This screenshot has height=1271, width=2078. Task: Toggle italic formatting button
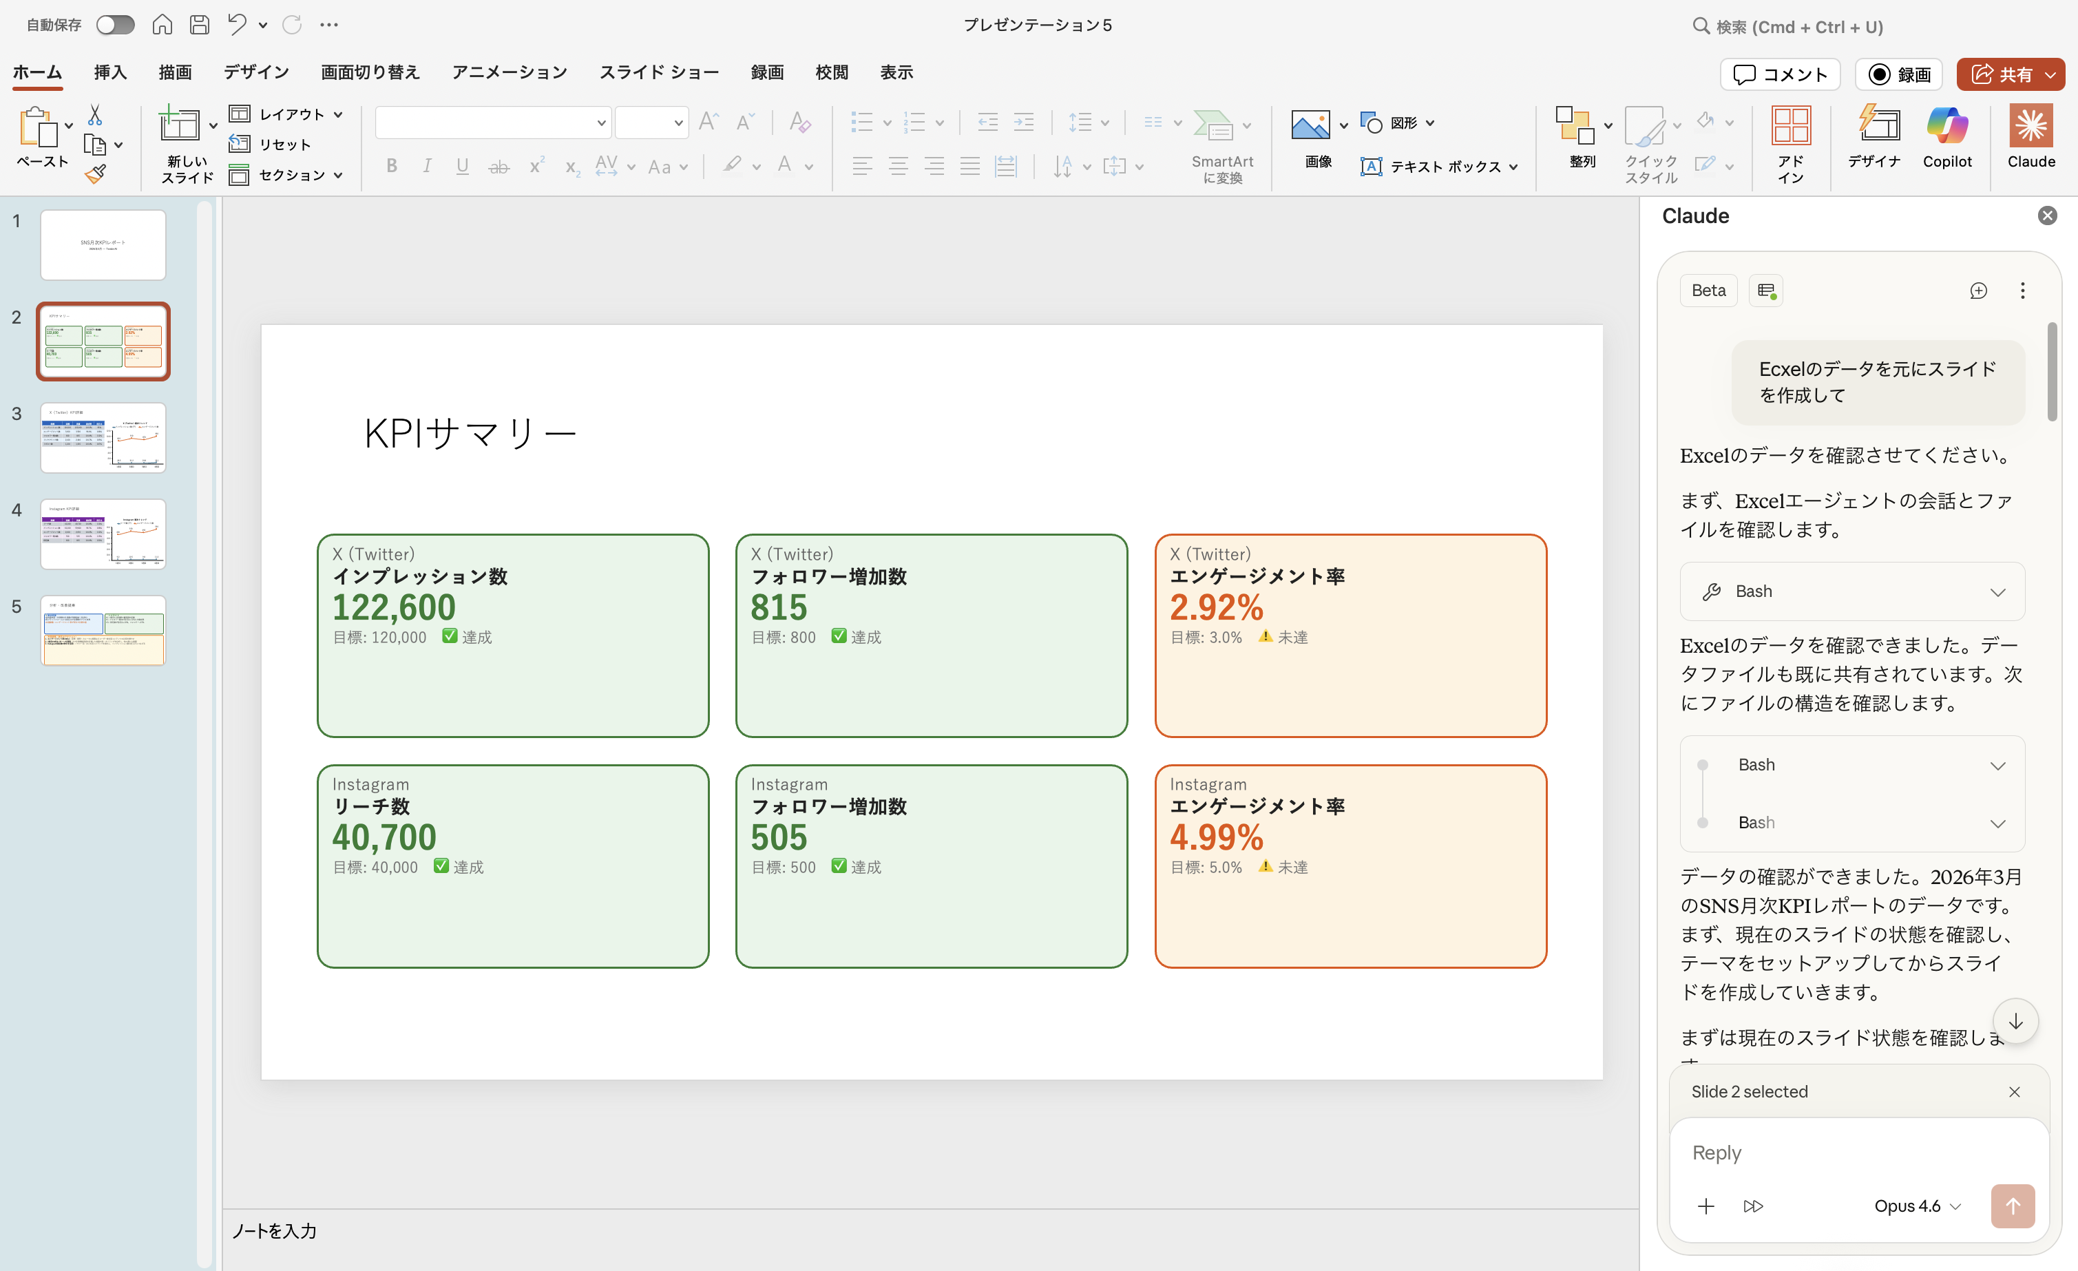(x=427, y=166)
